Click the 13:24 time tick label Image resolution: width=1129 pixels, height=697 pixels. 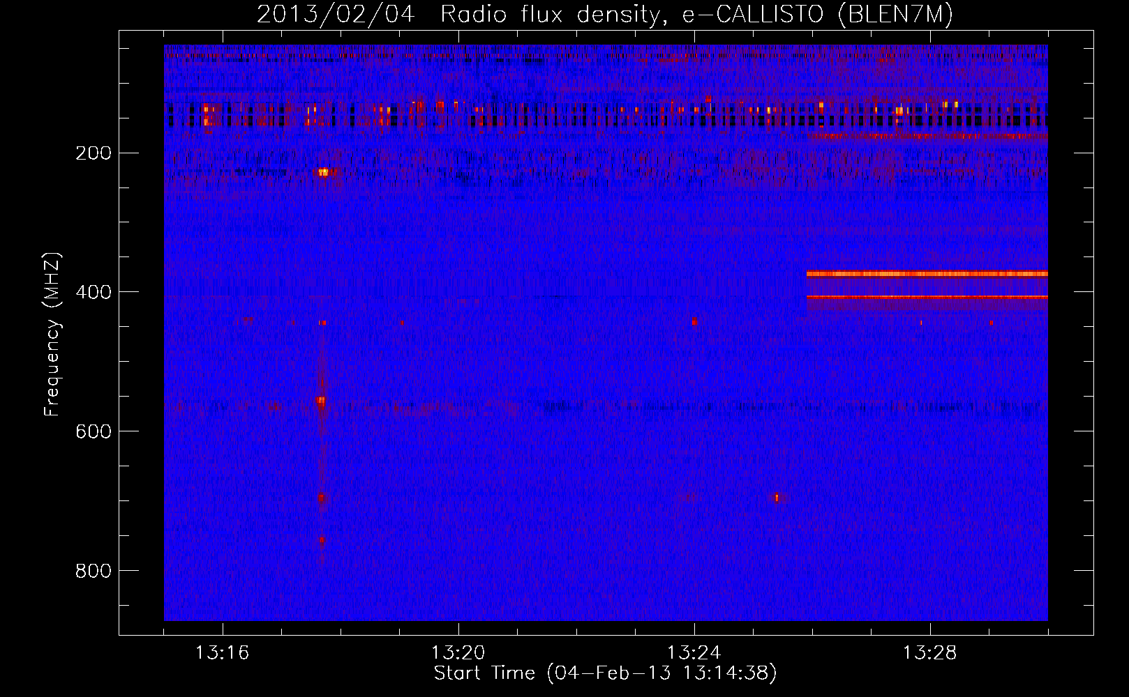(694, 653)
